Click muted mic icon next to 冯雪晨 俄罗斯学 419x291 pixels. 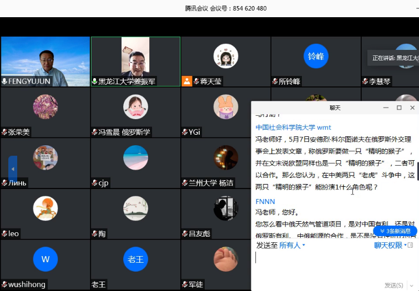point(94,132)
